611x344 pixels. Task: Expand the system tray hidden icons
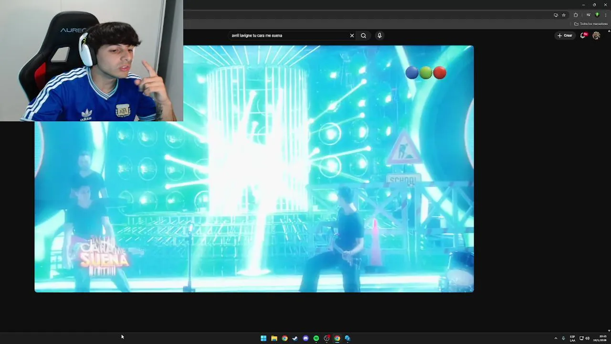click(556, 338)
